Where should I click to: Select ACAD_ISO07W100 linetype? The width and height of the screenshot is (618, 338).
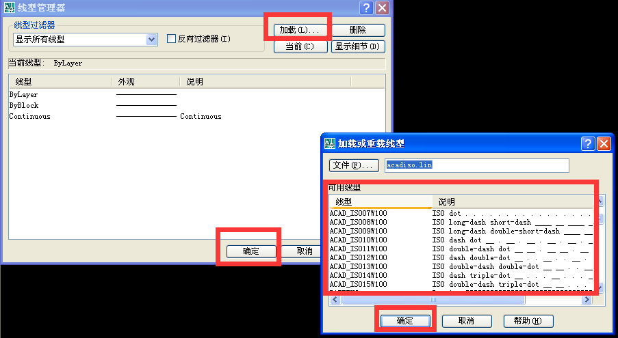461,213
